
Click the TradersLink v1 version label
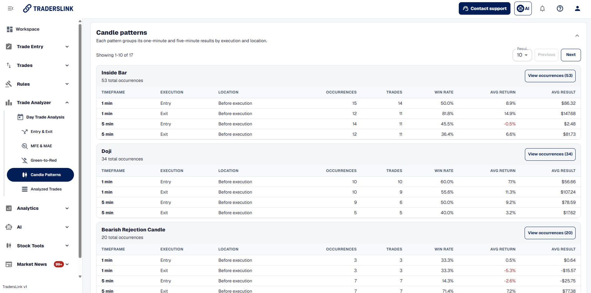tap(15, 287)
